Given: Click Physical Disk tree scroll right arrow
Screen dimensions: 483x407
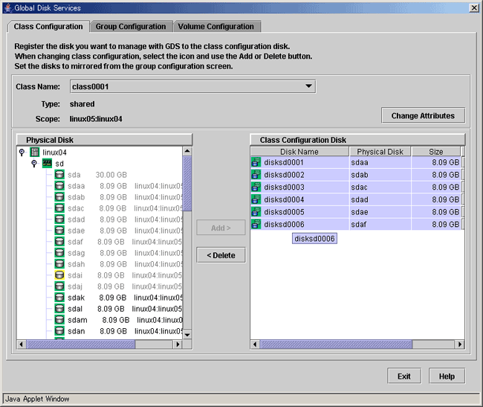Looking at the screenshot, I should click(x=178, y=344).
